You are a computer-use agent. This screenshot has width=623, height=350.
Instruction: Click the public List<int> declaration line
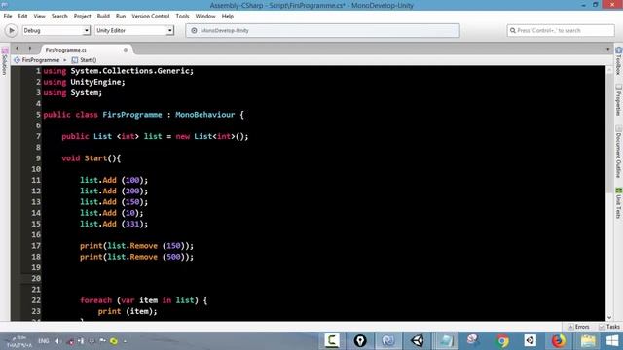coord(155,136)
